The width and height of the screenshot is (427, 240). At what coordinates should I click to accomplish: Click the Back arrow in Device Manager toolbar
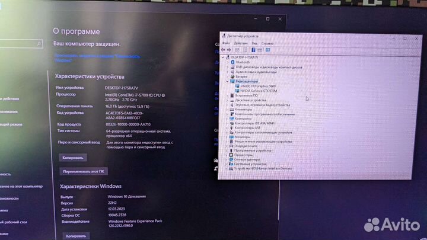pyautogui.click(x=224, y=50)
